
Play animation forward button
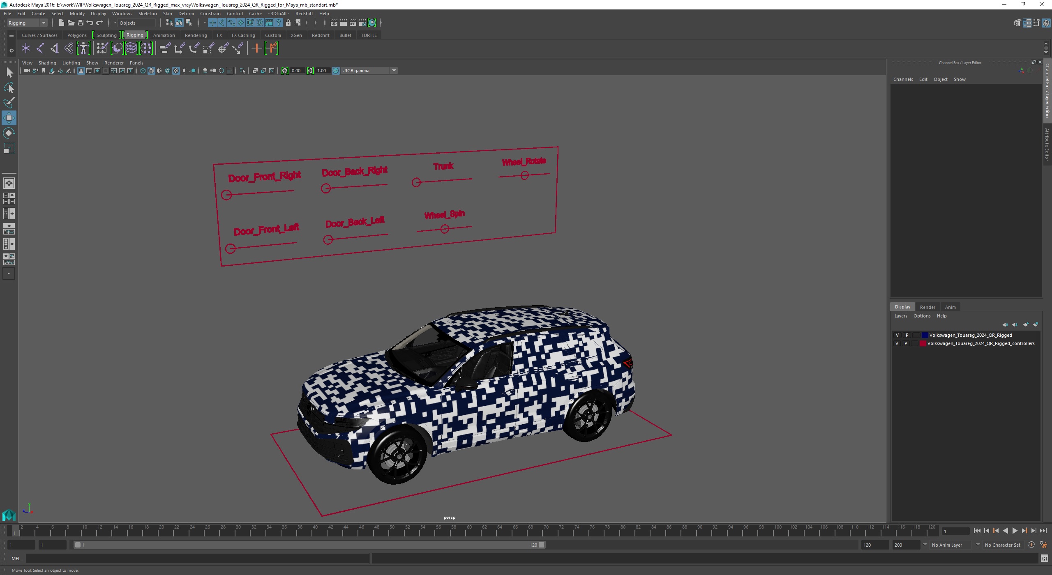click(1015, 531)
